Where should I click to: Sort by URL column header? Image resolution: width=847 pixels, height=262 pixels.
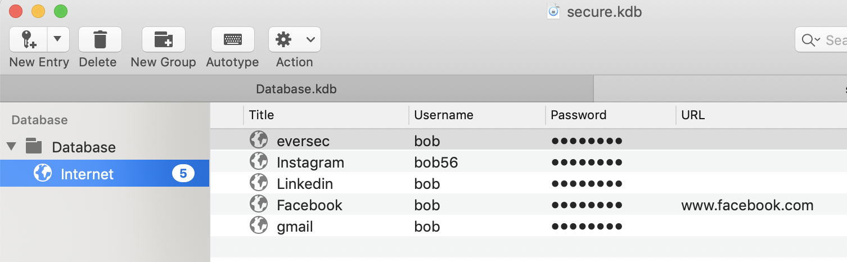click(x=761, y=115)
